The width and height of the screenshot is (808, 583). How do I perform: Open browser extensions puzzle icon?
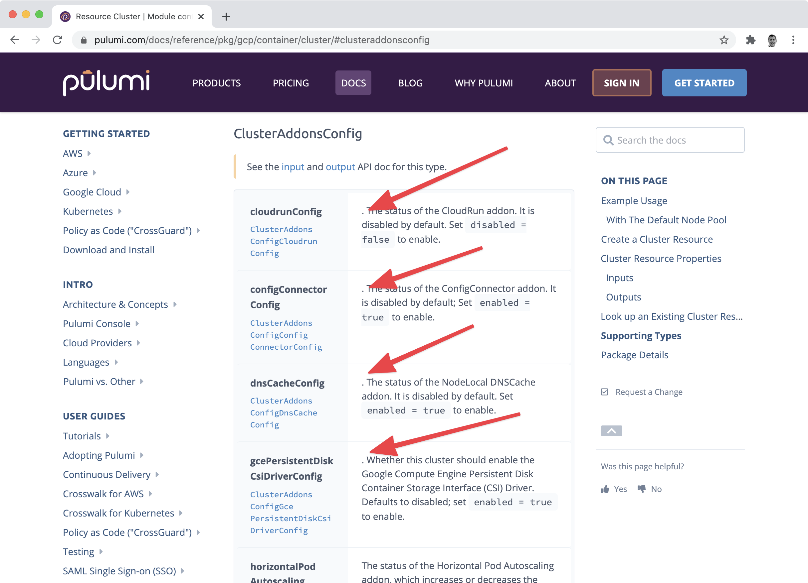click(750, 40)
